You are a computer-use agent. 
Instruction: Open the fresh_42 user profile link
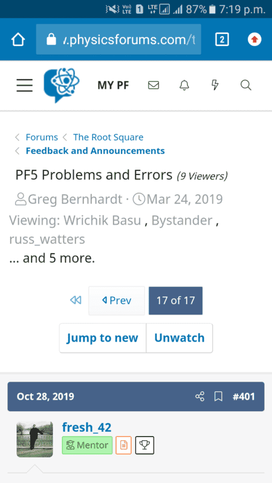[x=86, y=427]
